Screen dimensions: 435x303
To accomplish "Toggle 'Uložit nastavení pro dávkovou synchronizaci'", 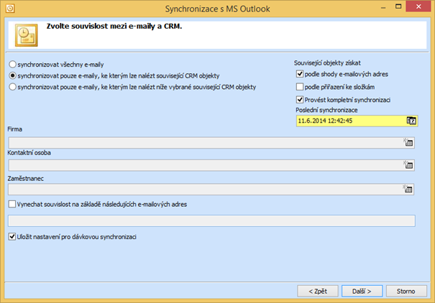I will (12, 237).
